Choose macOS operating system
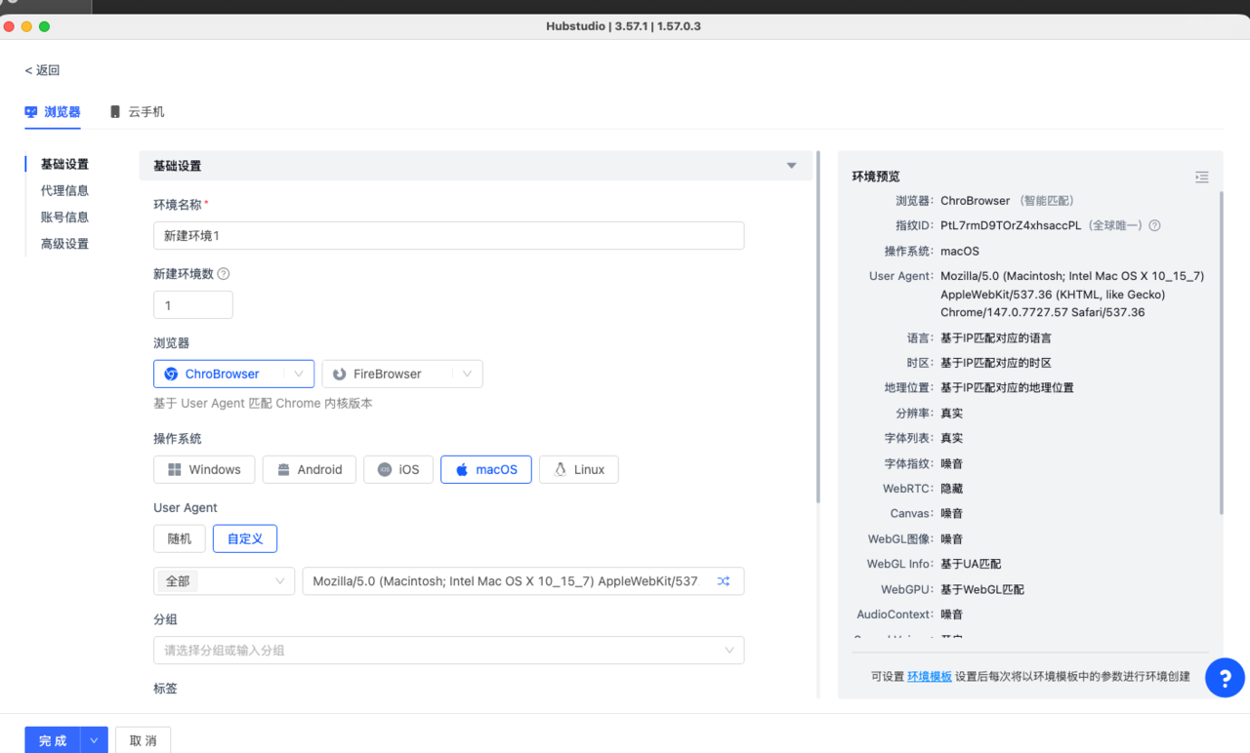 tap(486, 469)
